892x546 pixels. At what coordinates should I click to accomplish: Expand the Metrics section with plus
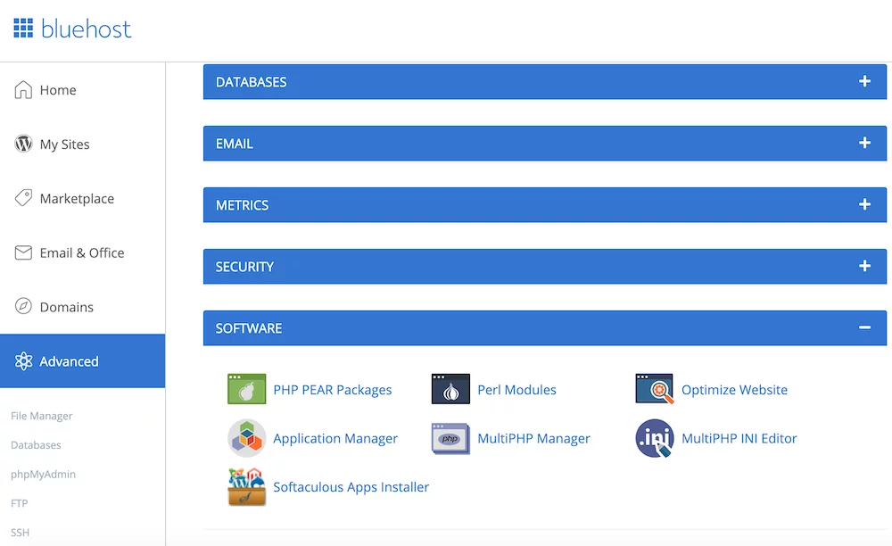(864, 204)
